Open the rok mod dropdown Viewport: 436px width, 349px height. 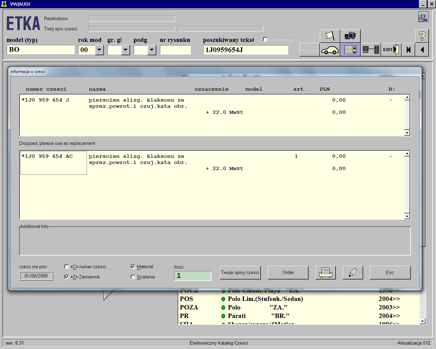point(99,50)
